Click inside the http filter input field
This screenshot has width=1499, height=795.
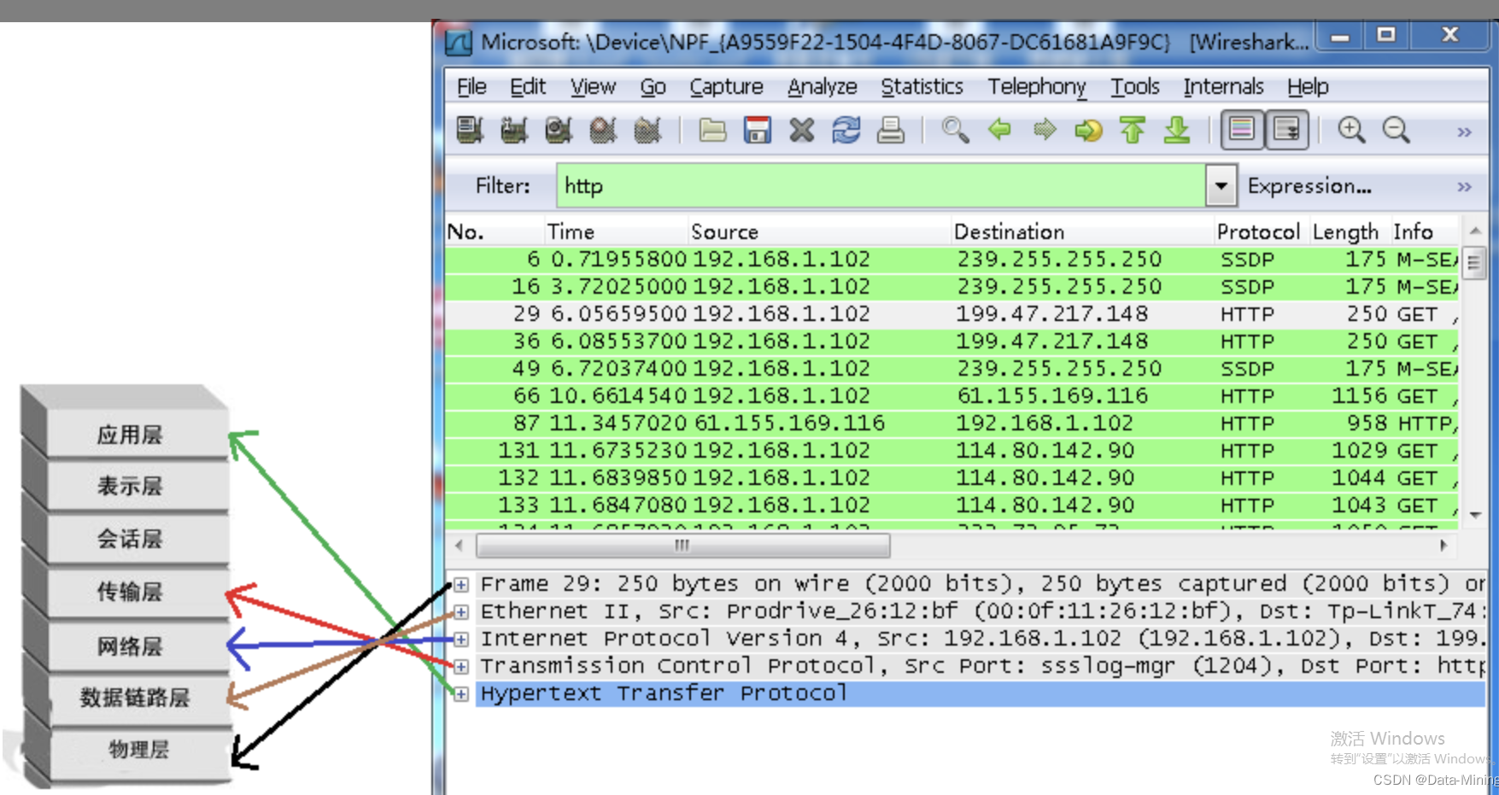pos(854,185)
